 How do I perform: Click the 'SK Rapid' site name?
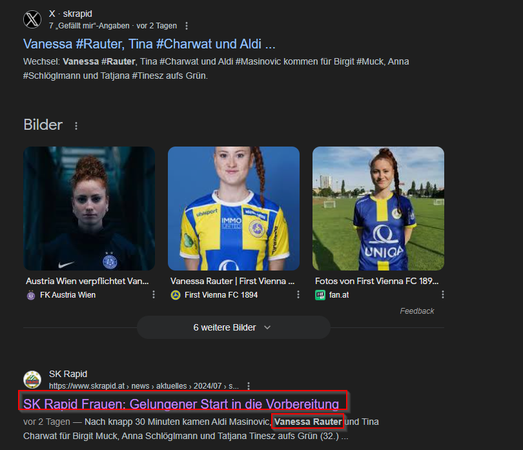(68, 374)
